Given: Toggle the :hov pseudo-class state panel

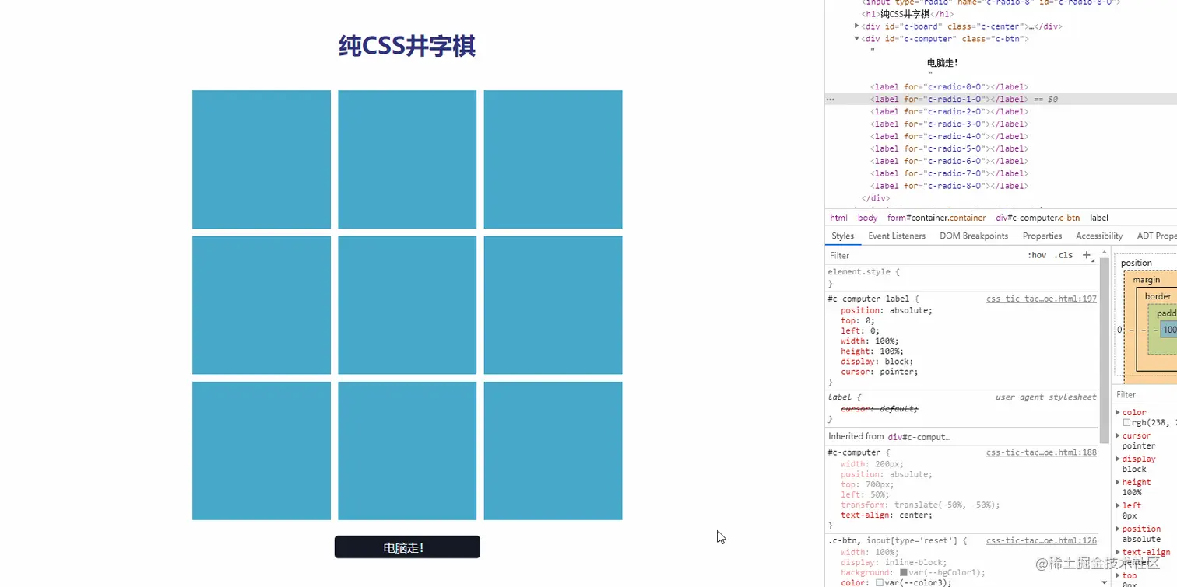Looking at the screenshot, I should [x=1037, y=255].
